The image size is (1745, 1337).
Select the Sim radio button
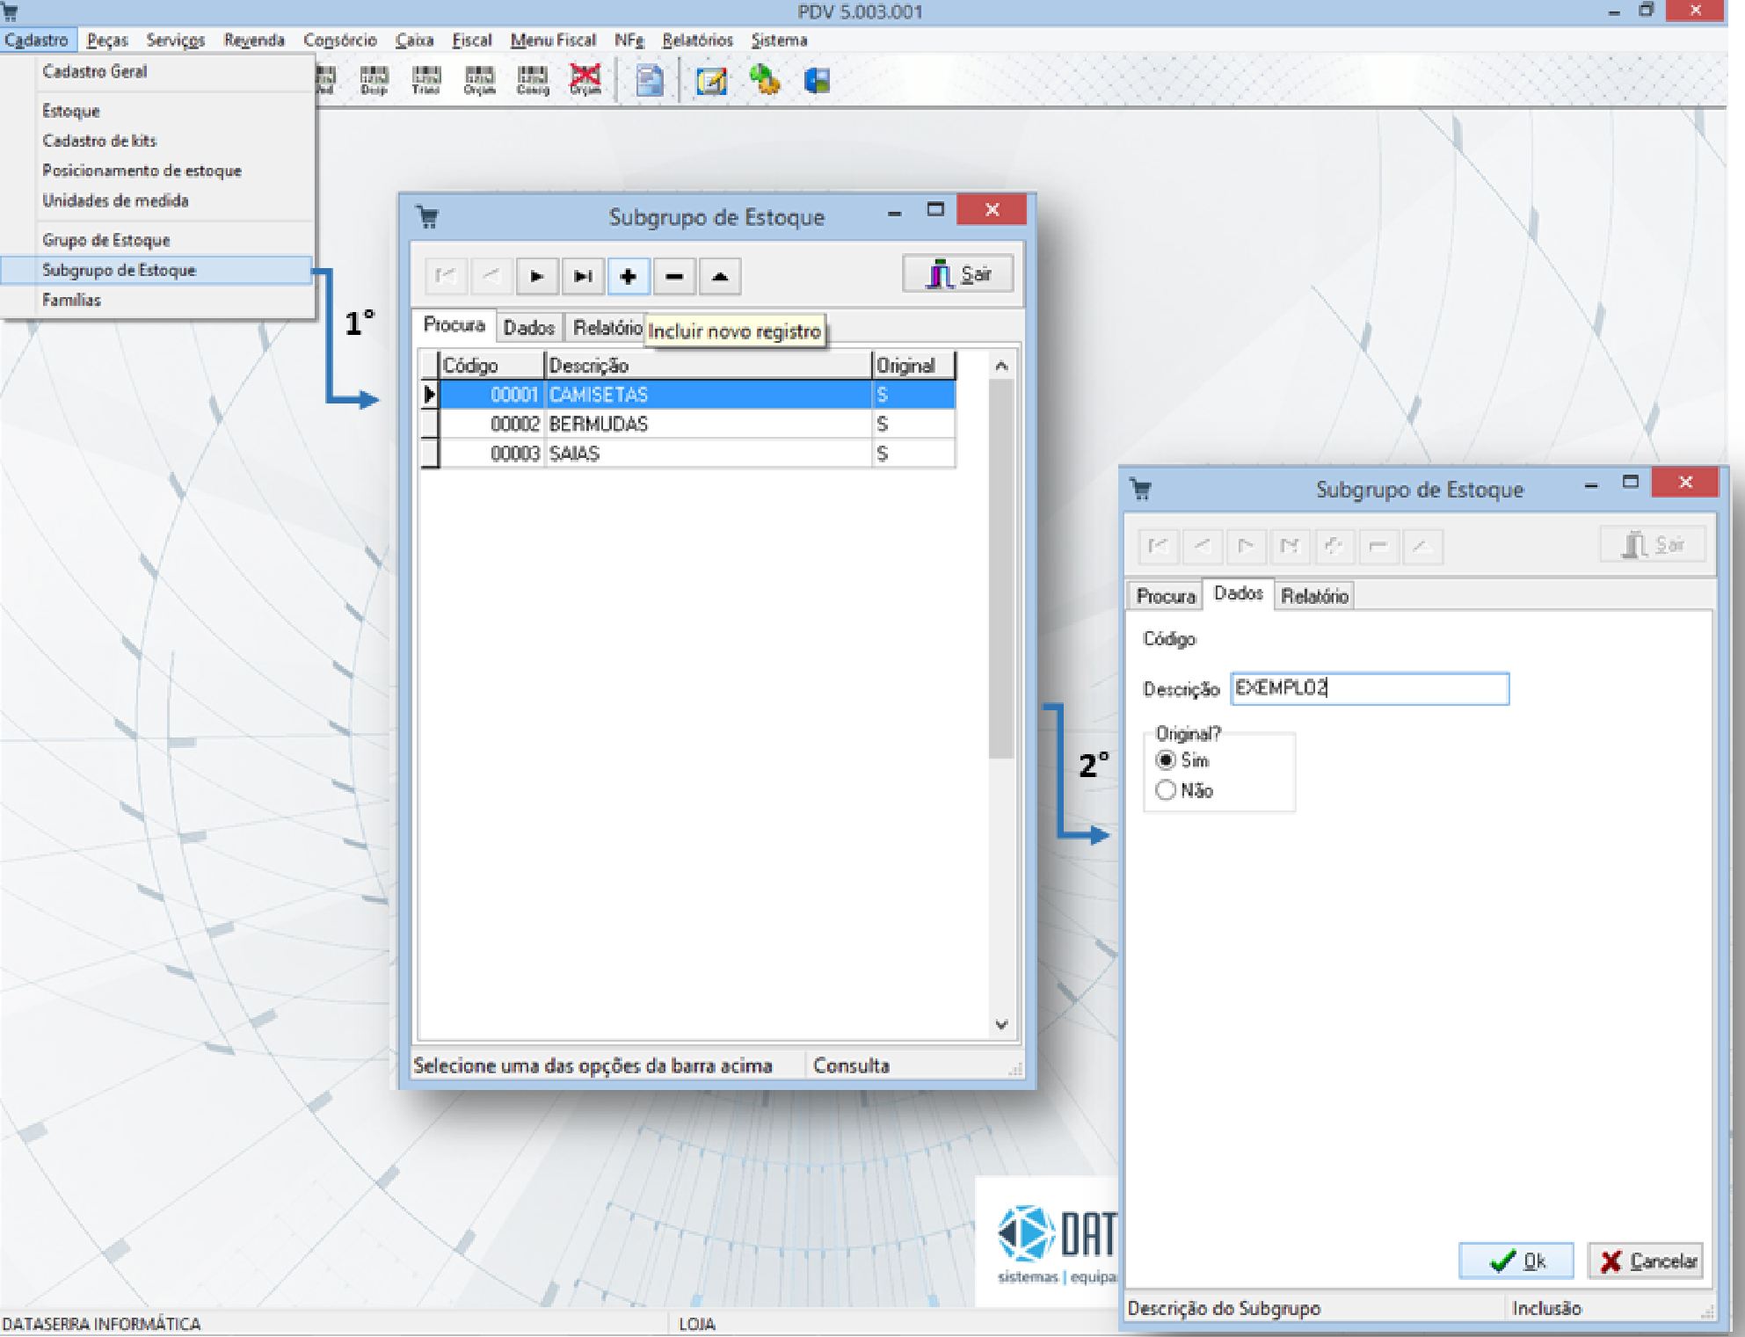pyautogui.click(x=1166, y=760)
